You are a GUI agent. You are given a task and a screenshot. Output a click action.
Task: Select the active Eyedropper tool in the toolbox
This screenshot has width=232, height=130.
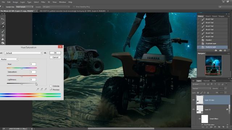[3, 27]
